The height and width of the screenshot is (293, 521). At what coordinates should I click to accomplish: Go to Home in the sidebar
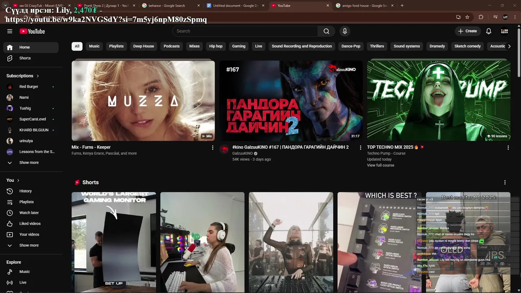pyautogui.click(x=31, y=47)
